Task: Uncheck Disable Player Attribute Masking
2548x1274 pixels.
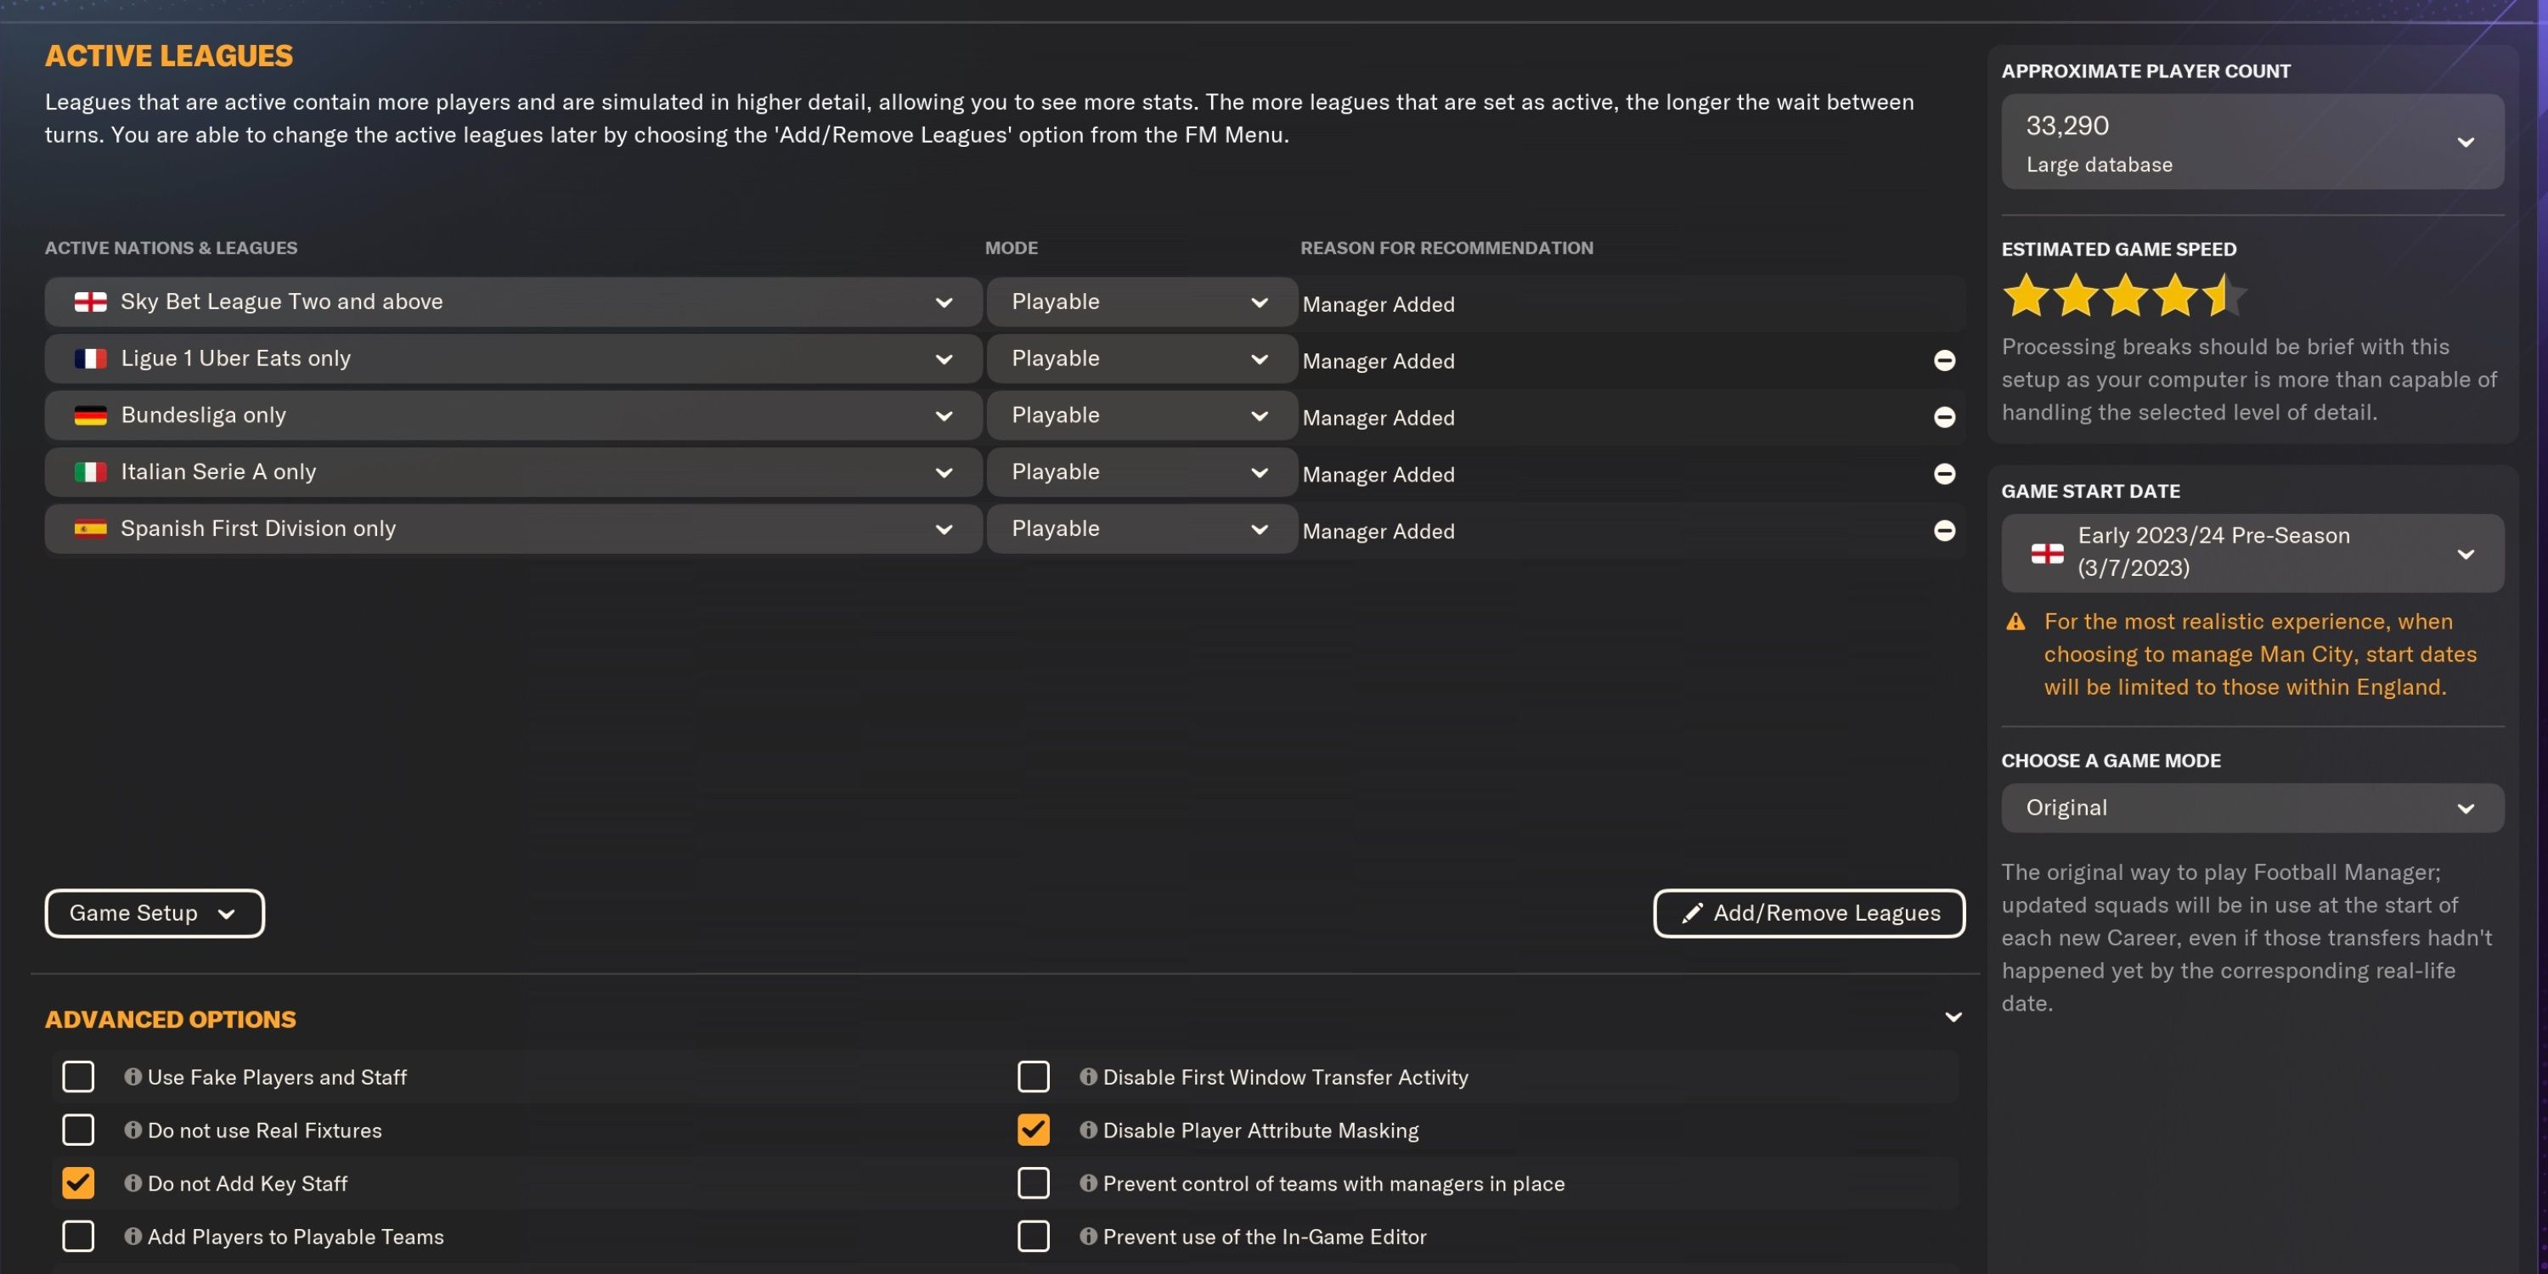Action: (x=1034, y=1130)
